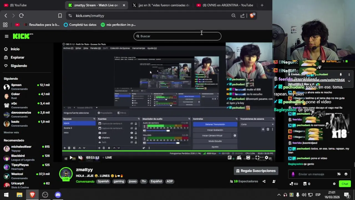Image resolution: width=355 pixels, height=200 pixels.
Task: Click the channel points icon below chat
Action: (294, 184)
